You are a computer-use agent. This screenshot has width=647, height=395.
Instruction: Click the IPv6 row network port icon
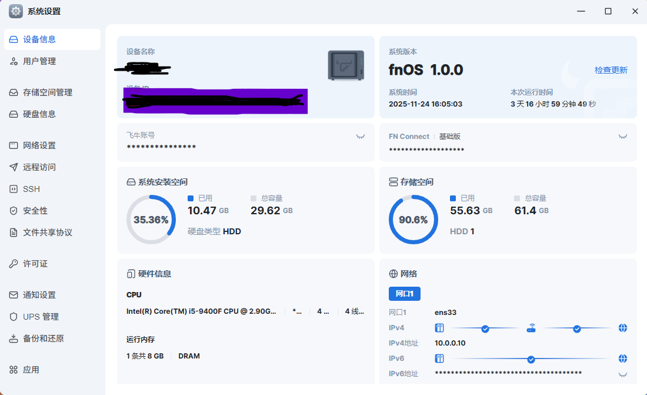click(439, 359)
